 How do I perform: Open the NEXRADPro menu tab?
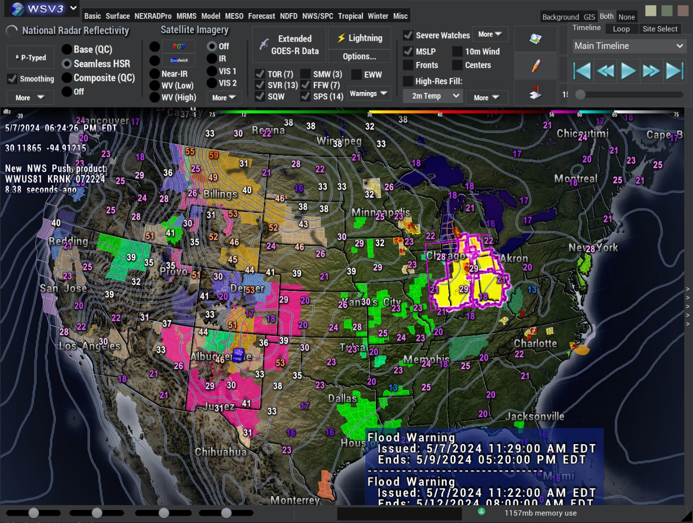(153, 16)
